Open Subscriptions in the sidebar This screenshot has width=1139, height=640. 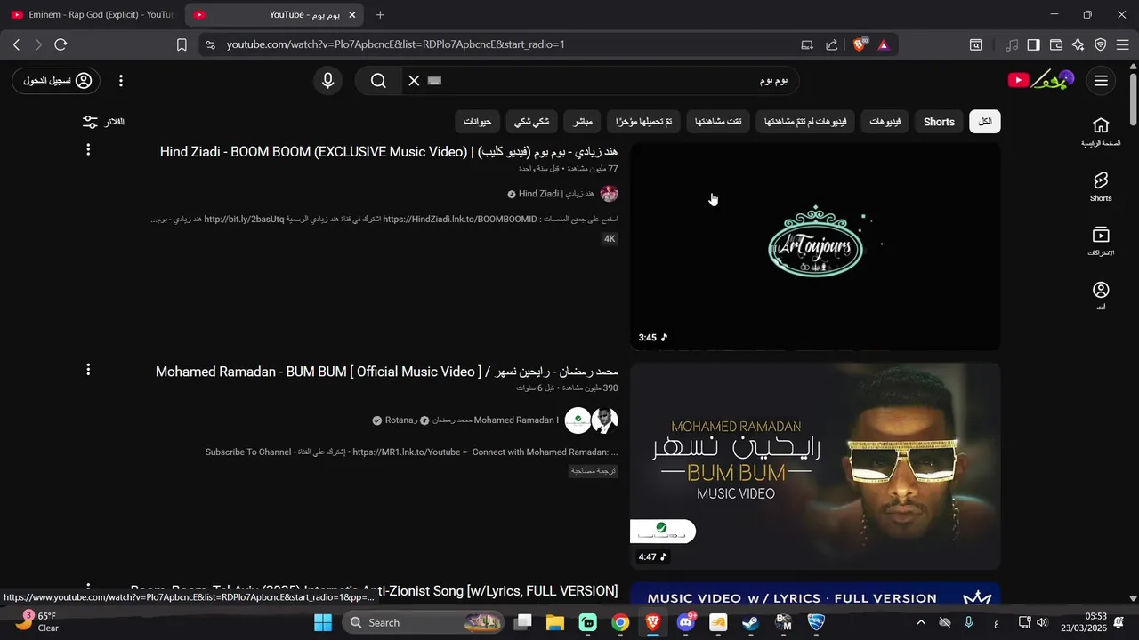(x=1101, y=241)
